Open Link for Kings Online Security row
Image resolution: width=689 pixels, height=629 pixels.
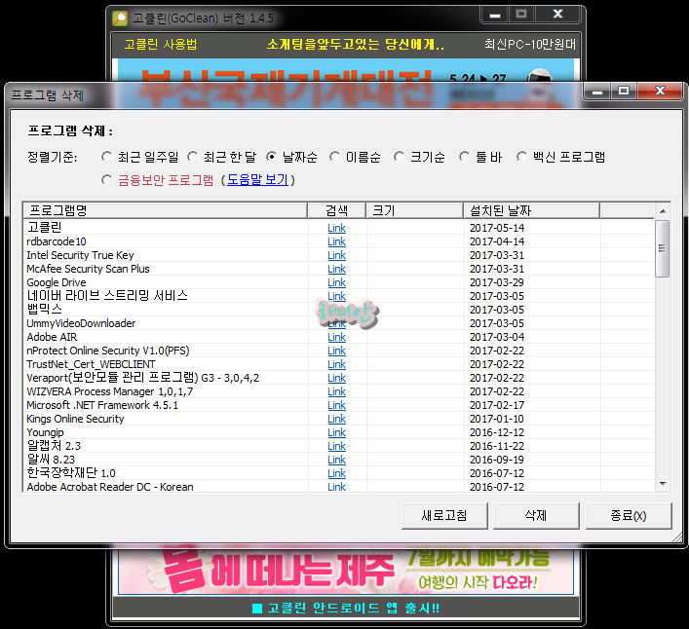336,419
